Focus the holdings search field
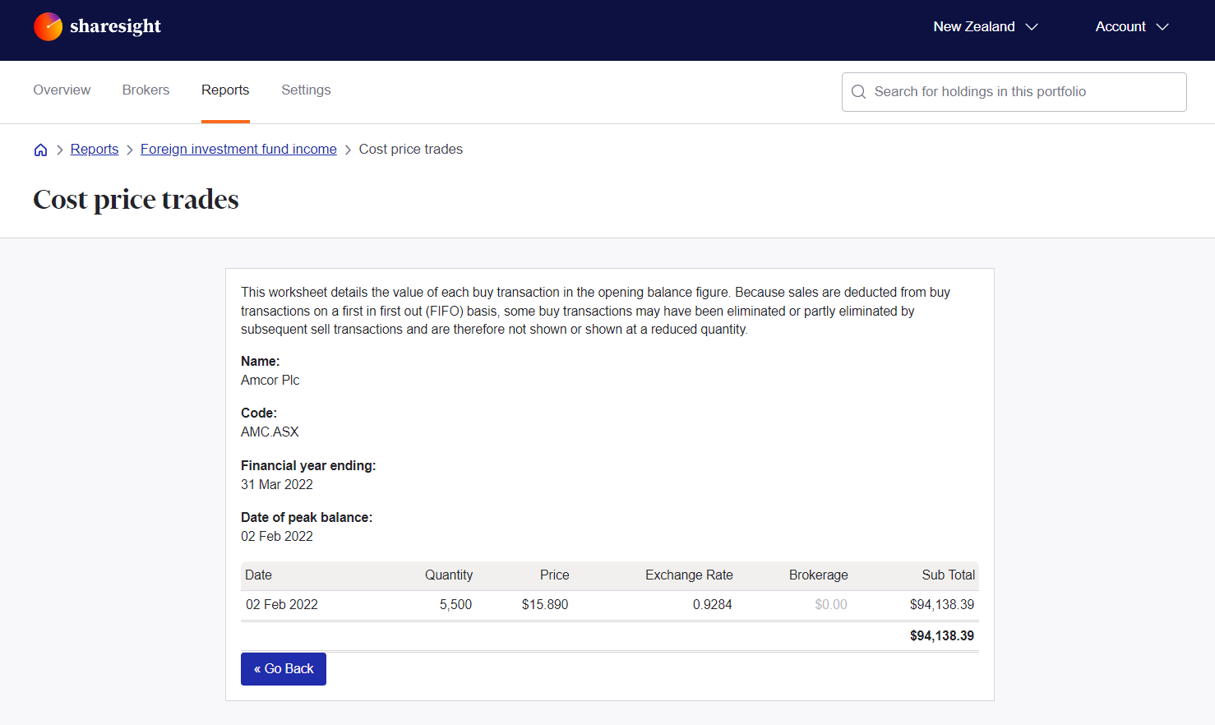The image size is (1215, 725). [x=1014, y=92]
